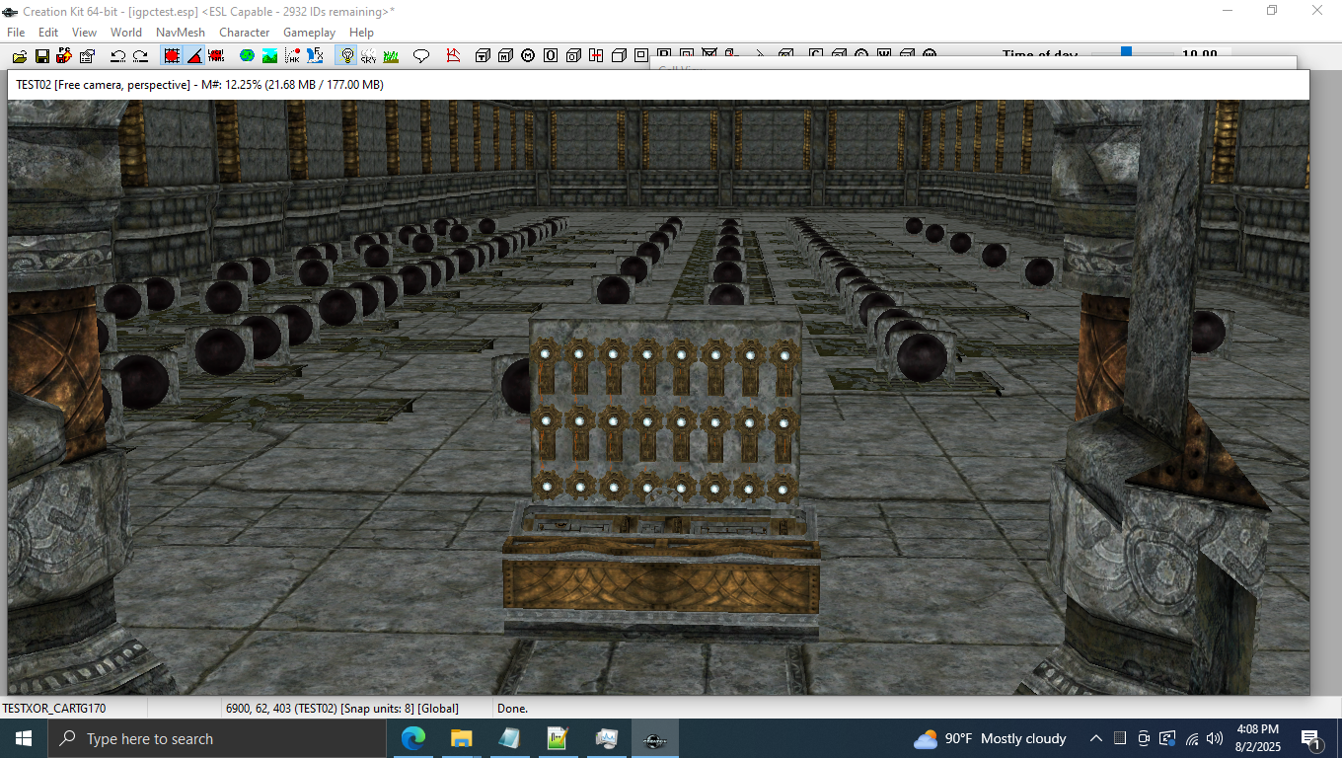The width and height of the screenshot is (1342, 758).
Task: Toggle Snap to Angle button
Action: coord(194,56)
